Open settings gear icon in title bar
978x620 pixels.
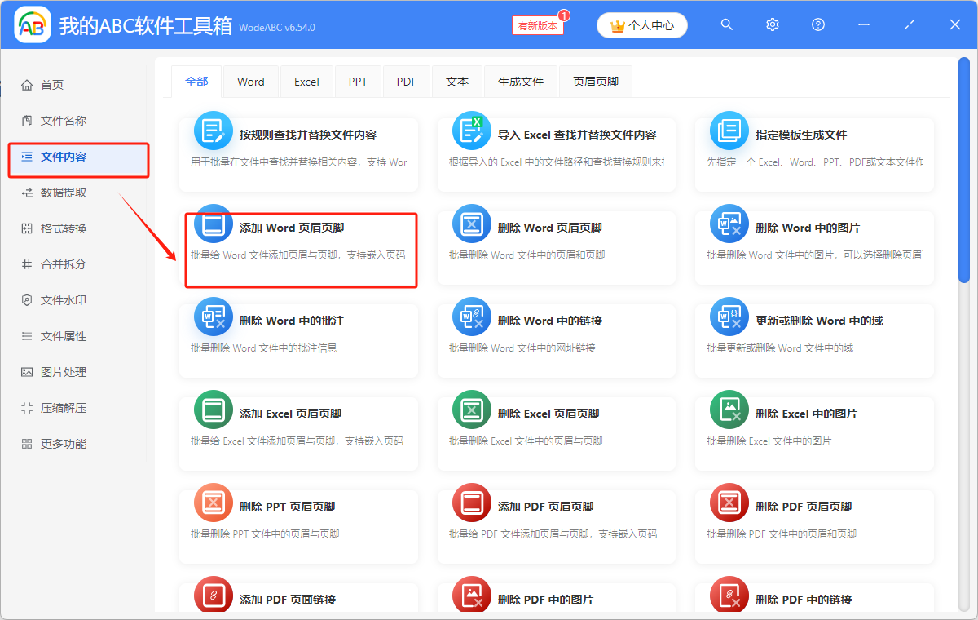(x=773, y=25)
